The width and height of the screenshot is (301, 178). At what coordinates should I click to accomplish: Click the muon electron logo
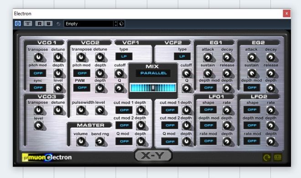point(47,158)
